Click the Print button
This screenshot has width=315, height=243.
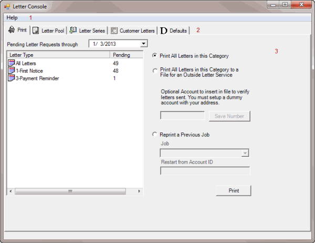point(233,190)
